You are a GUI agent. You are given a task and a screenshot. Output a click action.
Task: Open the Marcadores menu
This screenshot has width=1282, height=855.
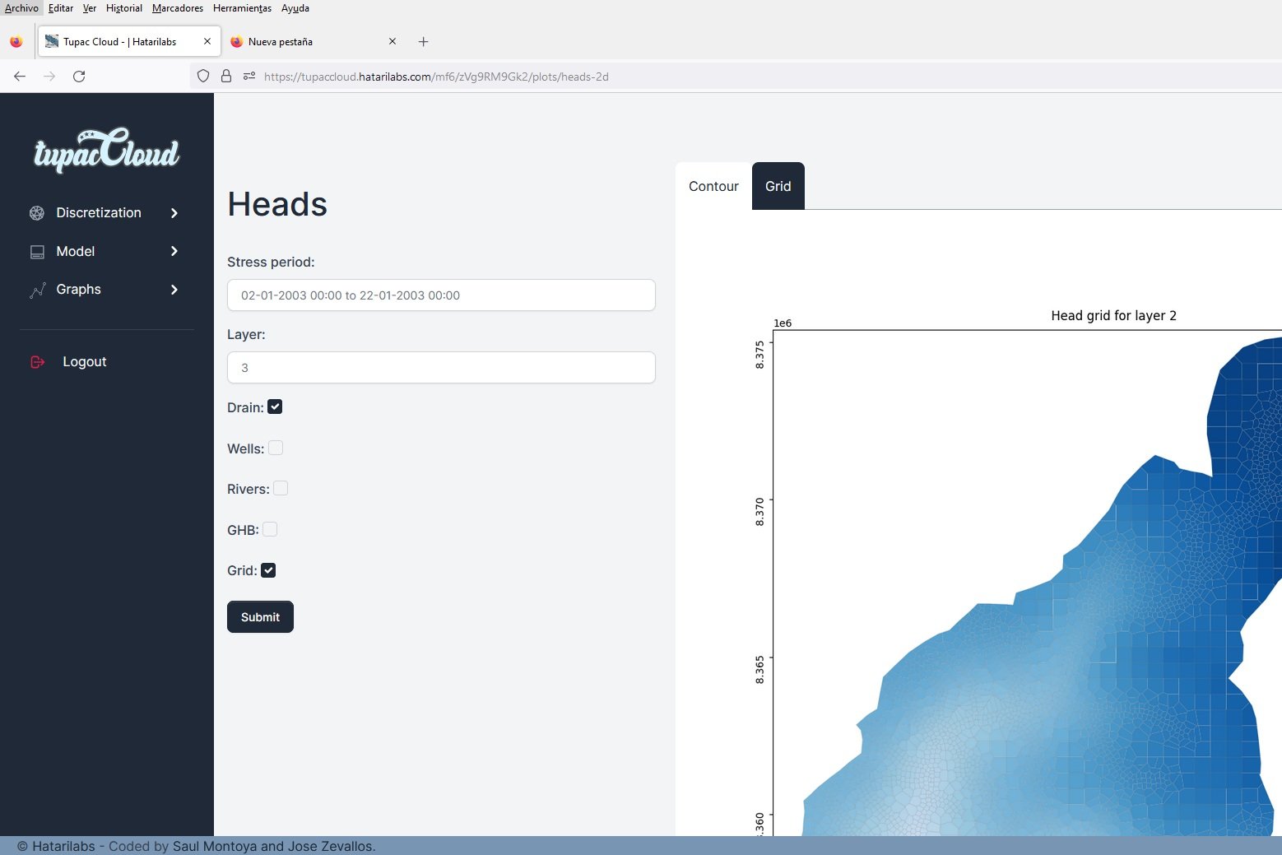click(x=178, y=8)
